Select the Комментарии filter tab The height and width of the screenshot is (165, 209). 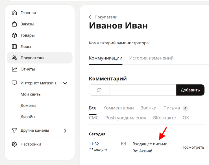coord(119,108)
